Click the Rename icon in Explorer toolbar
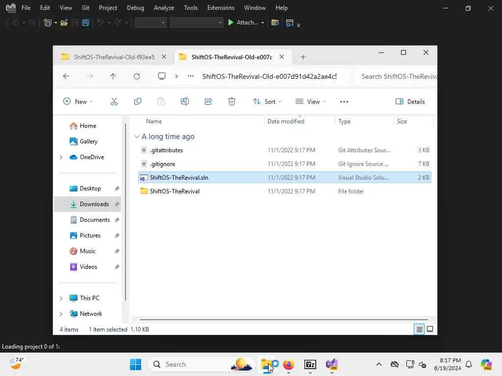This screenshot has width=502, height=376. pyautogui.click(x=185, y=102)
